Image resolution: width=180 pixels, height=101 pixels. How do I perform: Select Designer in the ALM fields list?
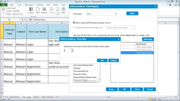pos(77,68)
